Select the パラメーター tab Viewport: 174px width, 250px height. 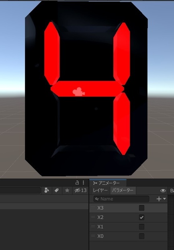(123, 190)
